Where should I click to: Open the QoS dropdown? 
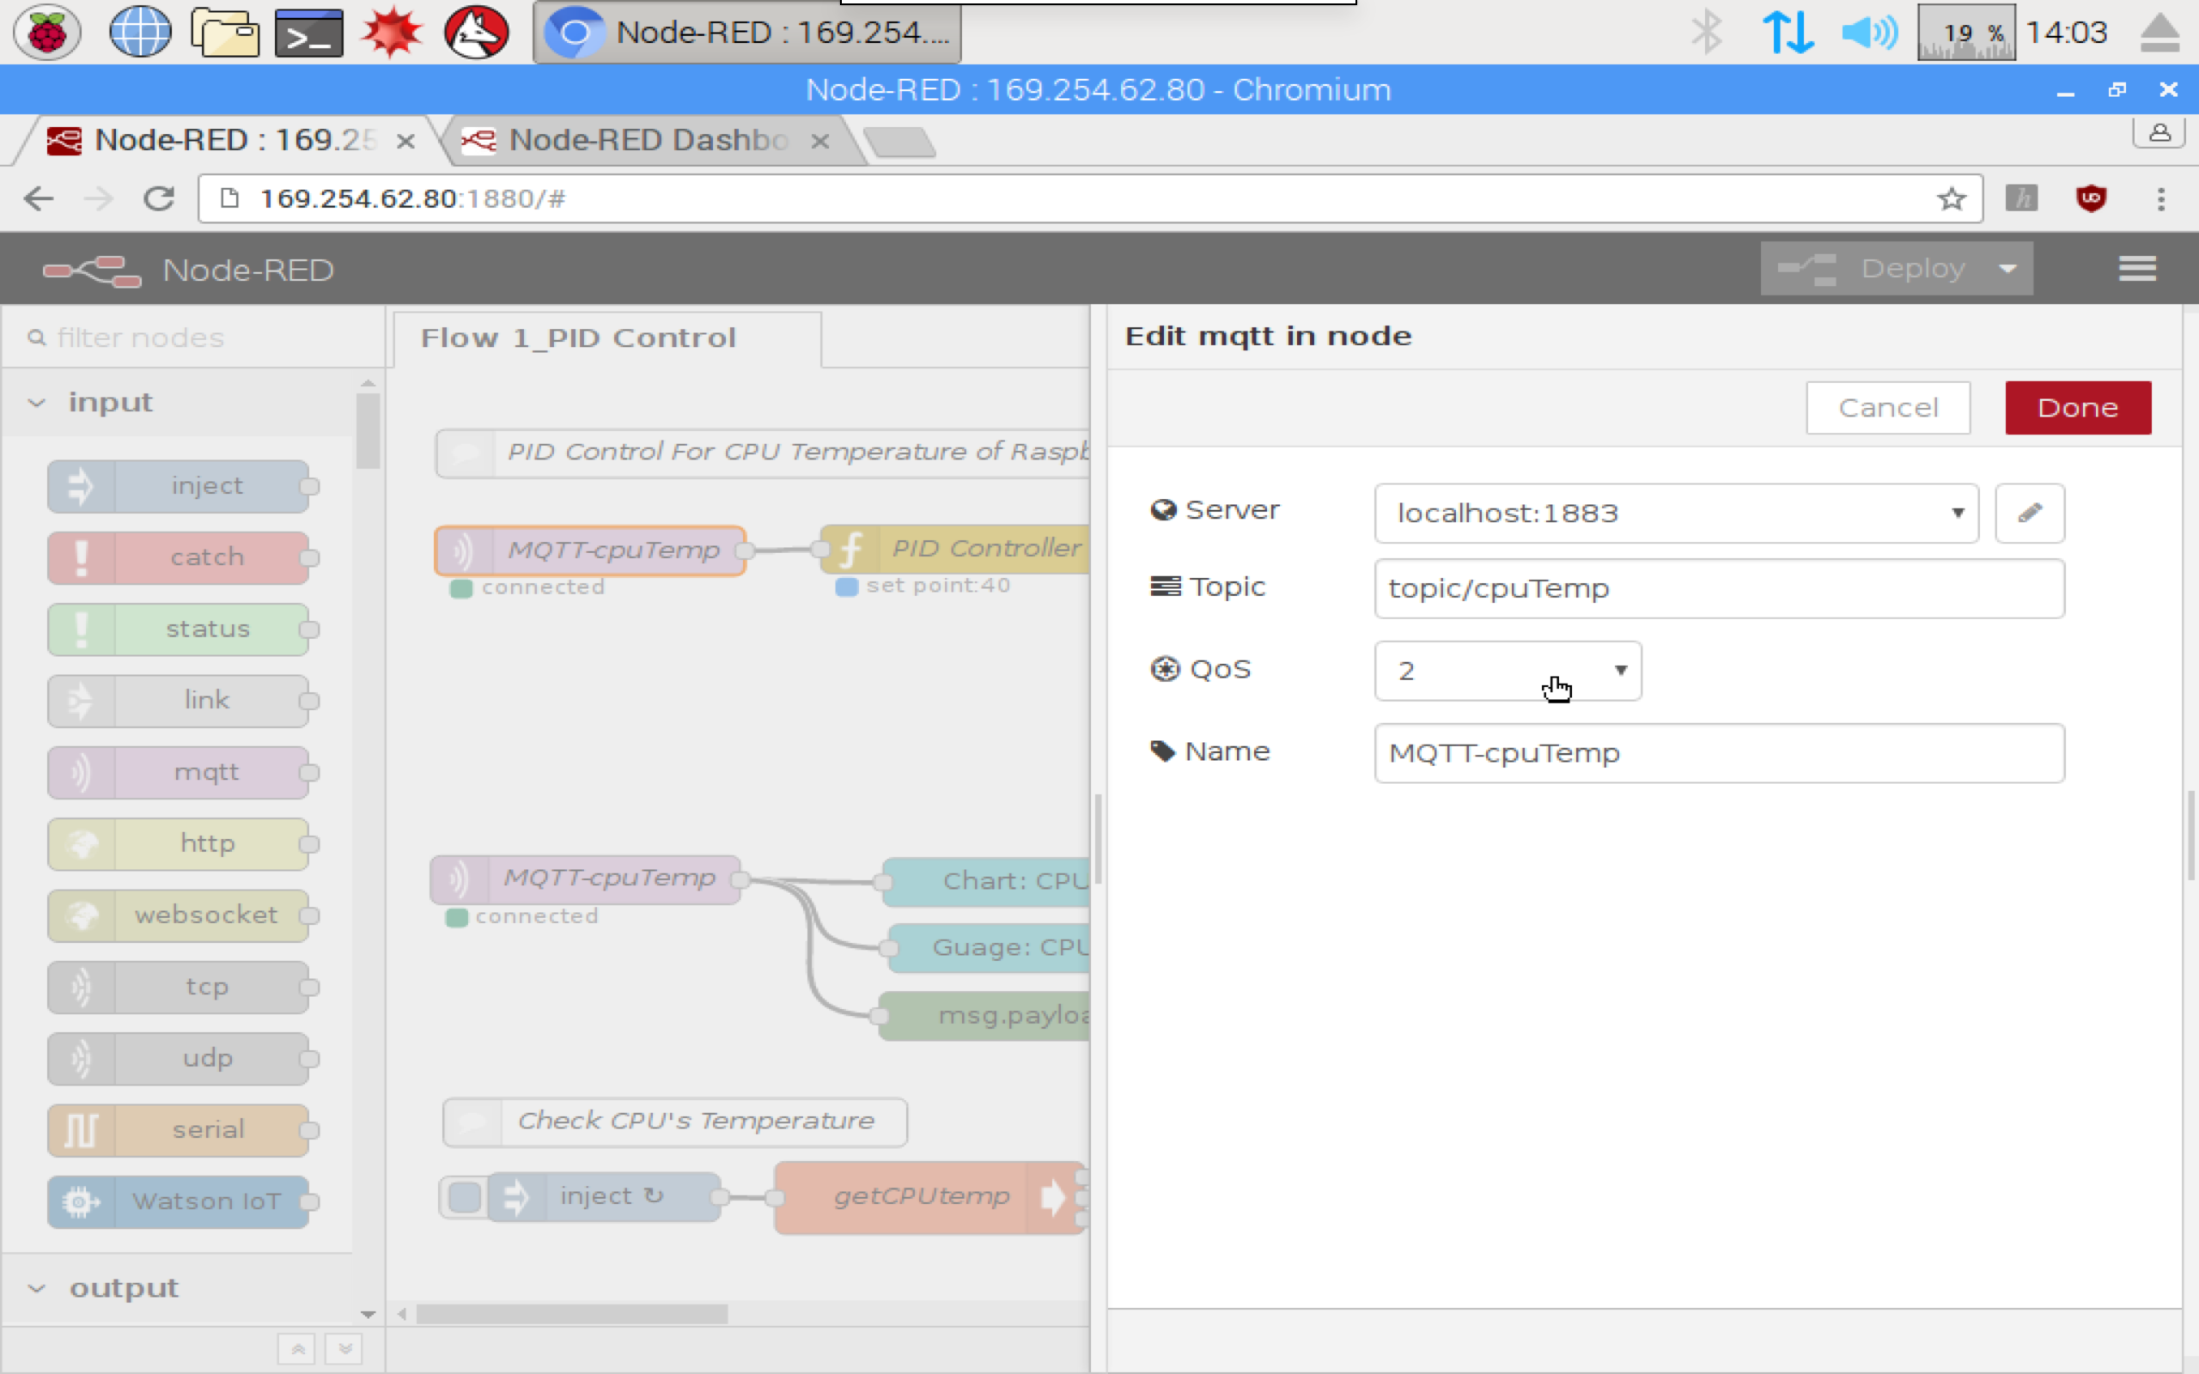(1508, 671)
